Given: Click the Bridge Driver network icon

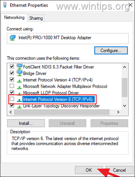Looking at the screenshot, I should coord(19,73).
